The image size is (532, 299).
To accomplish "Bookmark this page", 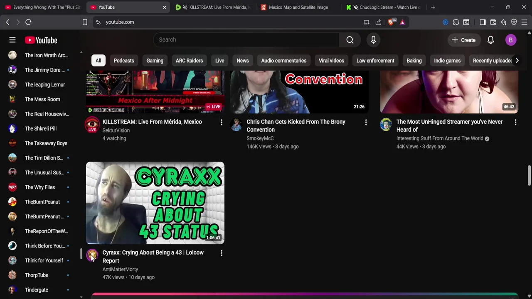I will coord(85,22).
